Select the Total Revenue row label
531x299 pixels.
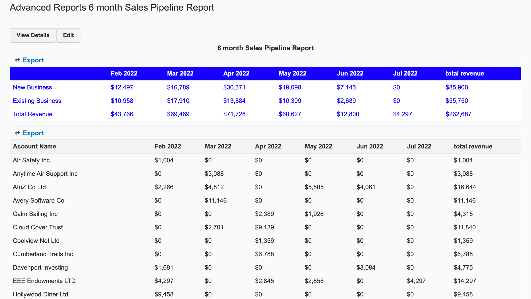click(x=33, y=114)
